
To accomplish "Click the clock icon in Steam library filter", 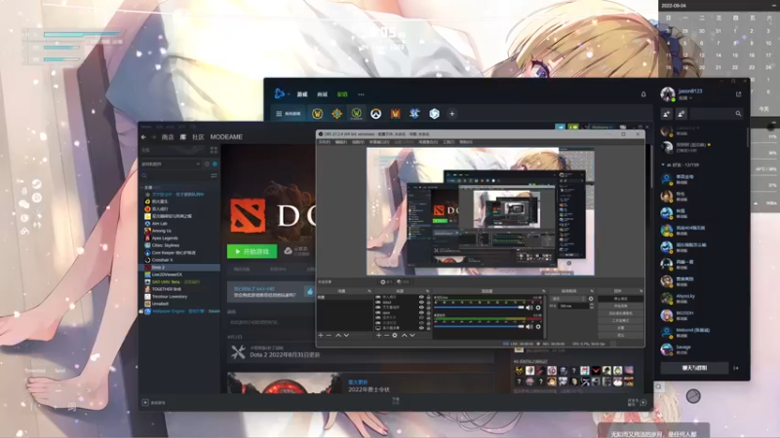I will point(207,164).
